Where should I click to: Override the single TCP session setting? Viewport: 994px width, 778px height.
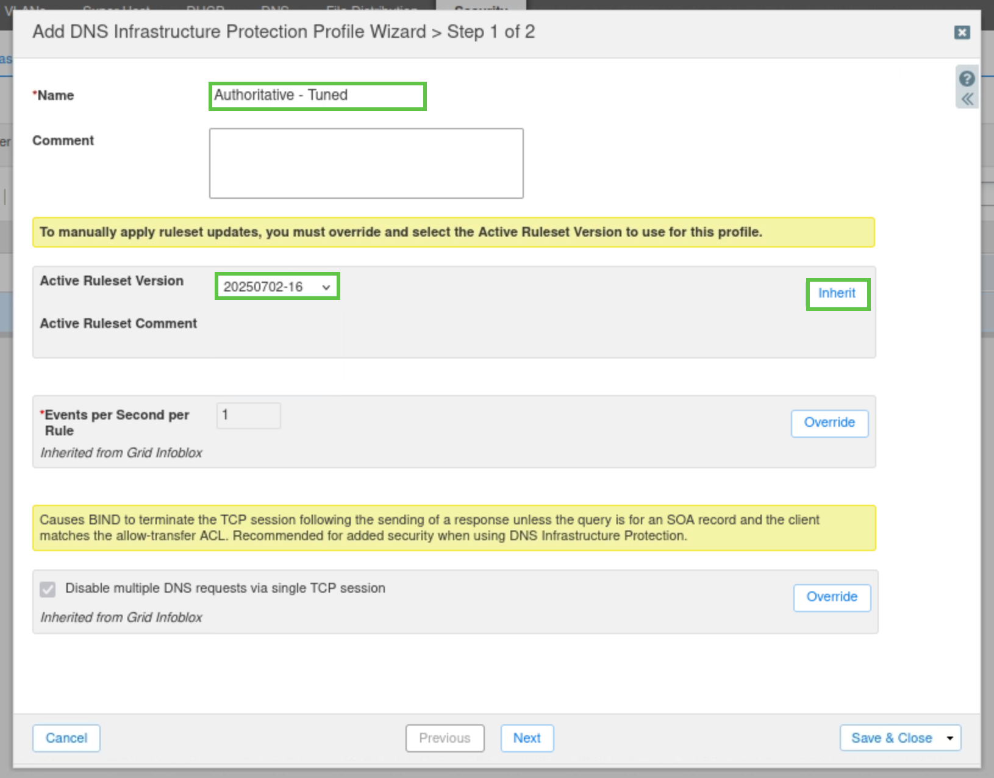(x=832, y=598)
